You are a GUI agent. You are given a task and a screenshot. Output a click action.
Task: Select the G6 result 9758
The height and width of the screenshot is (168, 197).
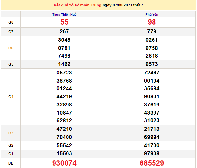152,48
